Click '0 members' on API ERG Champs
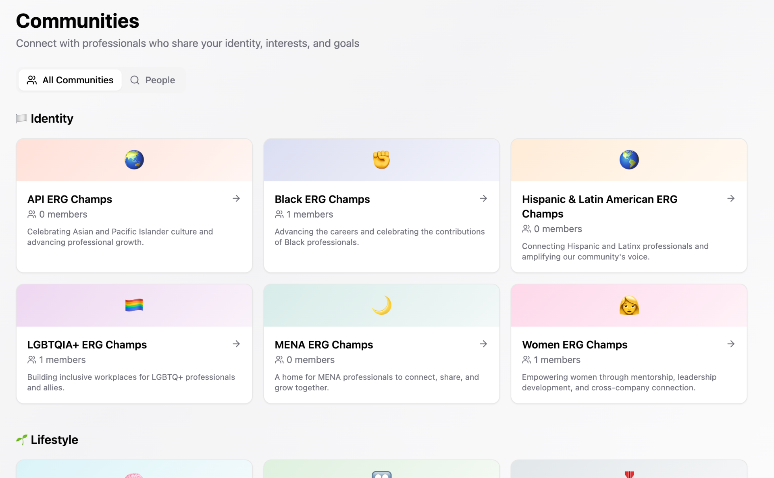Screen dimensions: 774x478 [x=63, y=214]
